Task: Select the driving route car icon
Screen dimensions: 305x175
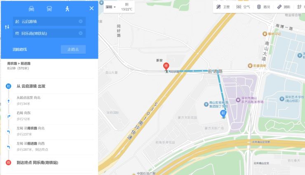Action: 31,9
